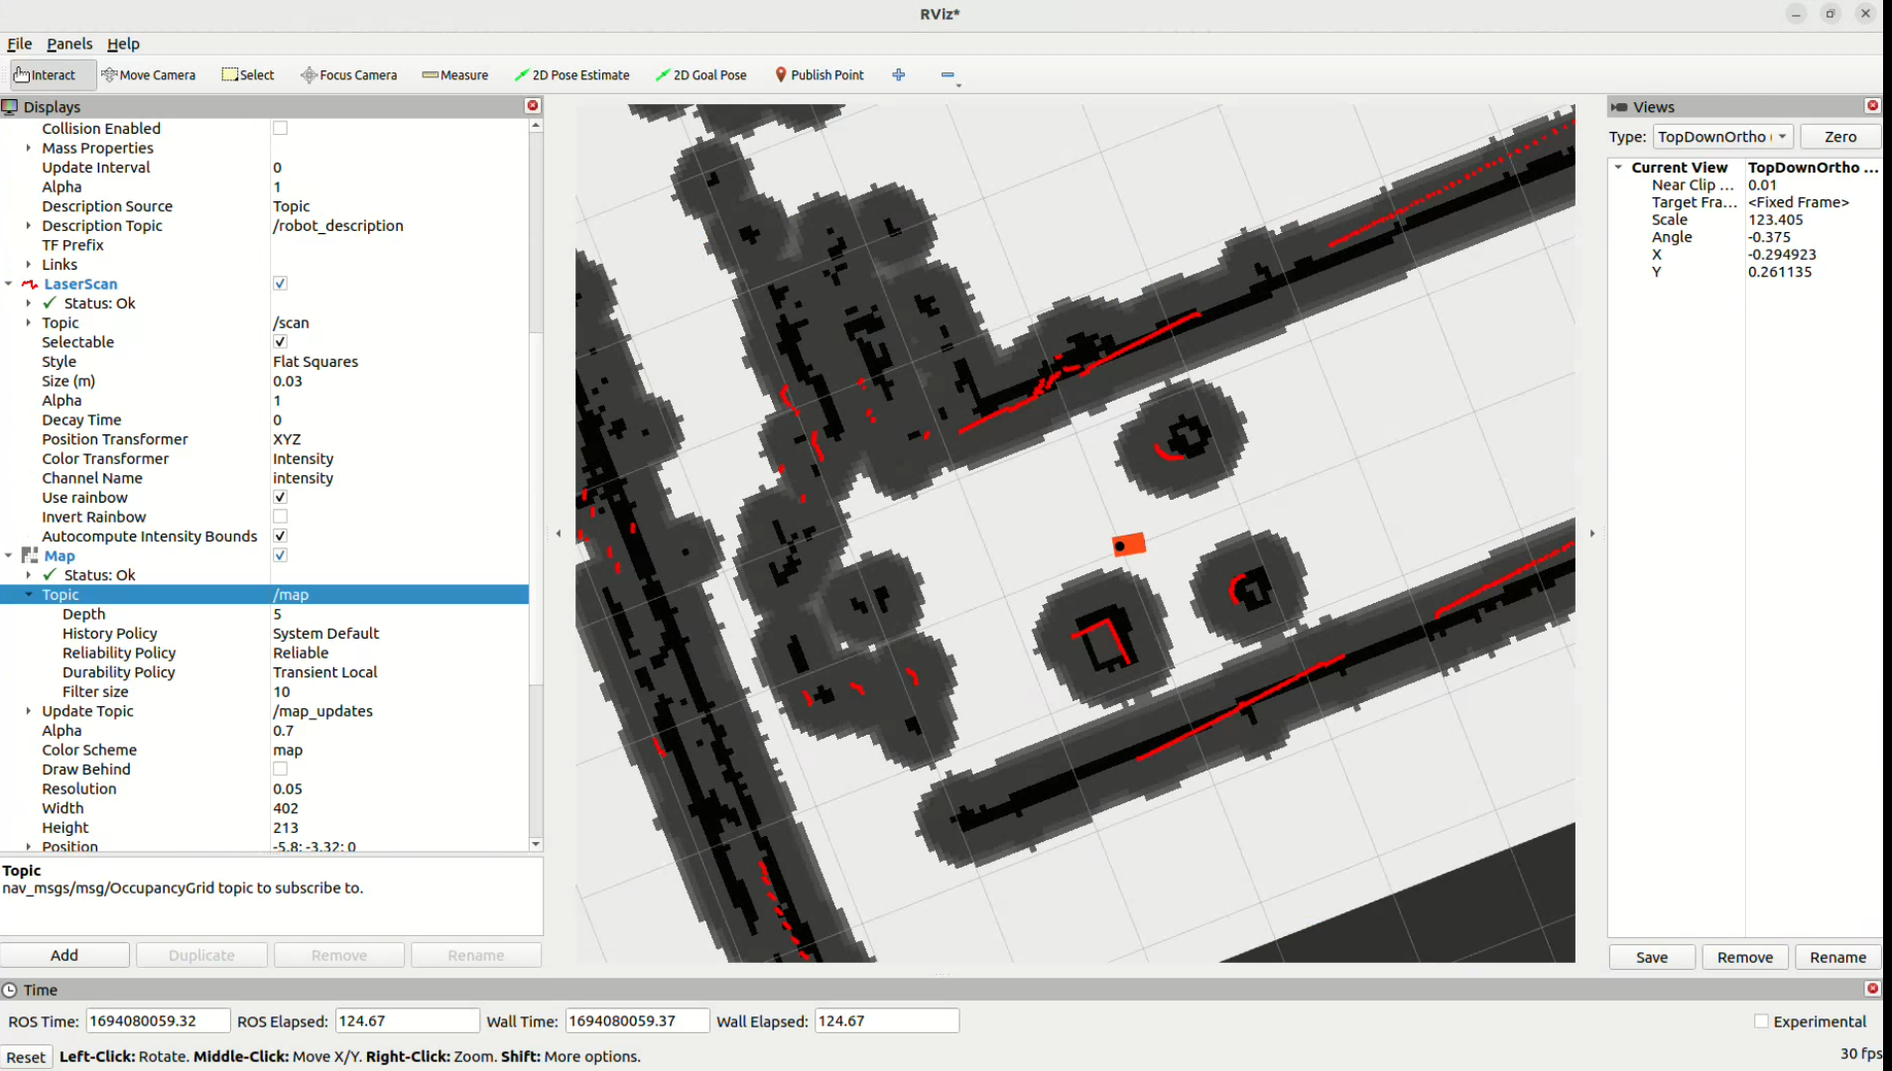Pick the Measure tool
Screen dimensions: 1892x1071
[455, 74]
